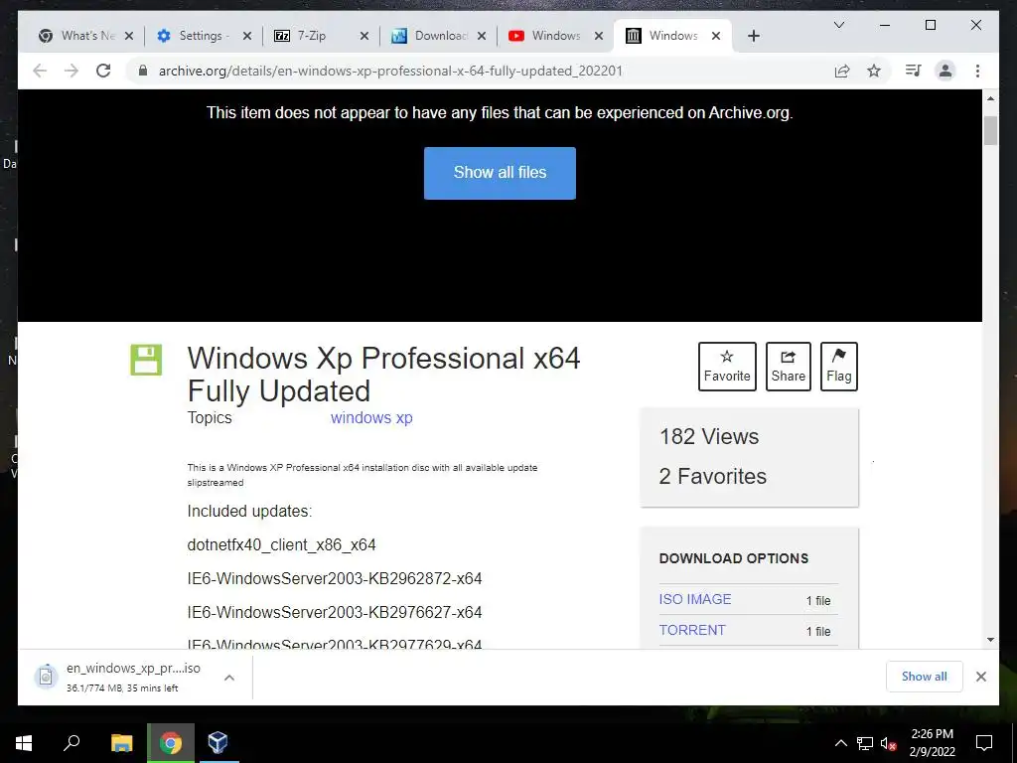Click the 2 Favorites counter
The height and width of the screenshot is (763, 1017).
[713, 476]
